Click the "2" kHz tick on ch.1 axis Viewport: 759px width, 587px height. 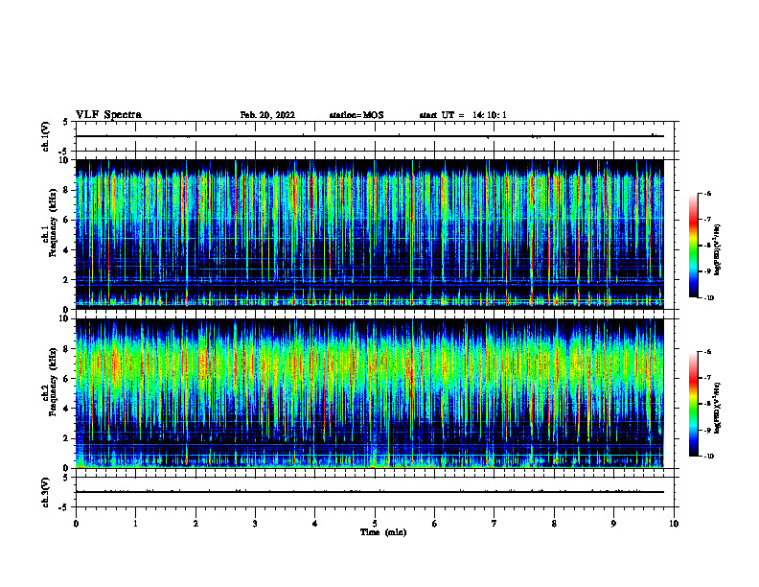pos(67,280)
